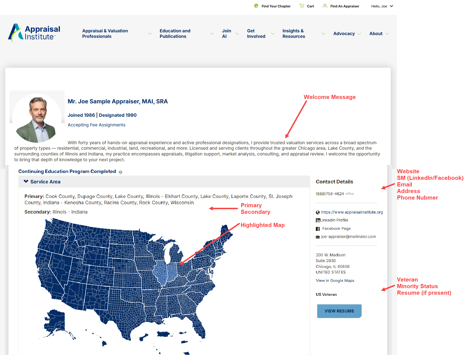
Task: Click the info icon beside Continuing Education
Action: tap(121, 172)
